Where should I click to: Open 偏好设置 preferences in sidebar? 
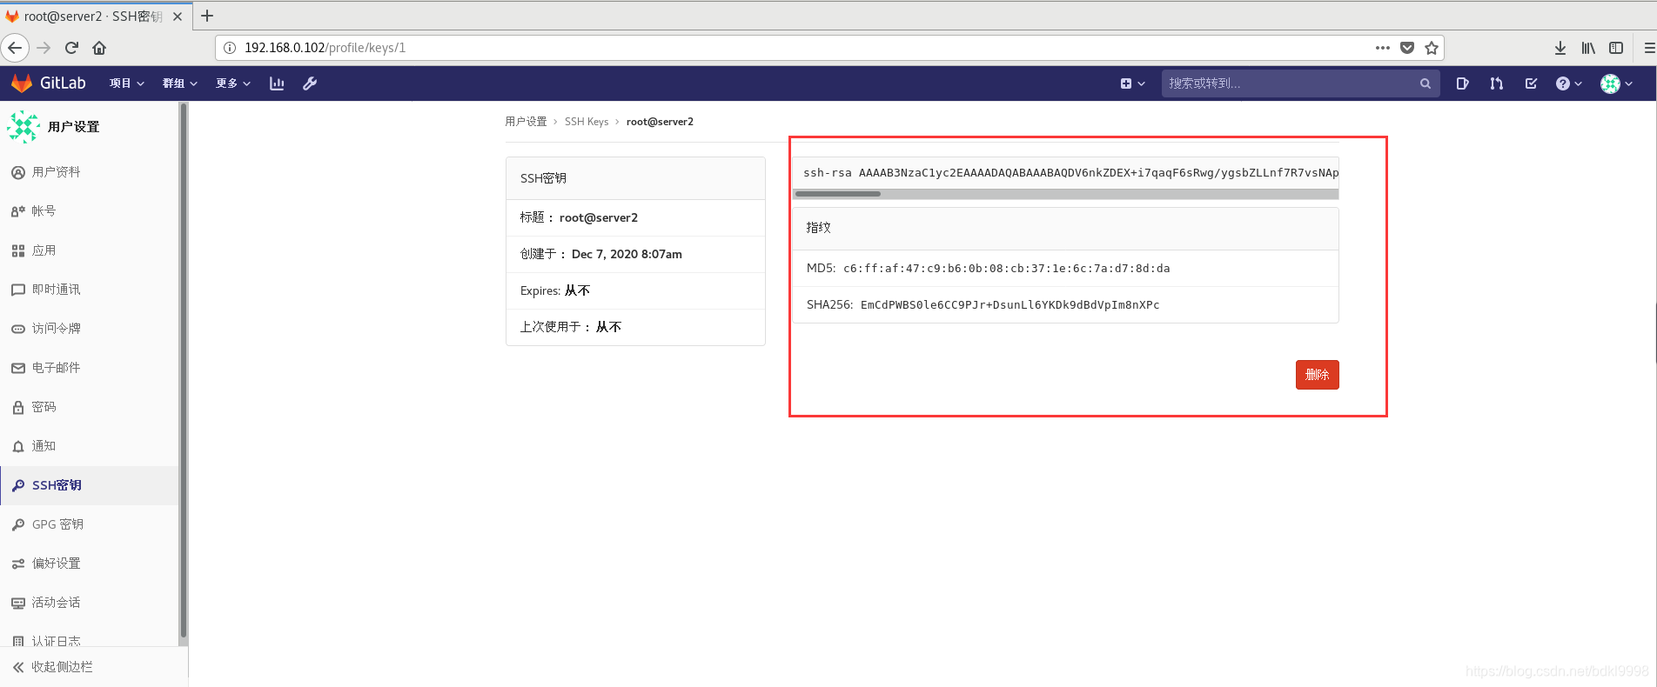coord(89,564)
